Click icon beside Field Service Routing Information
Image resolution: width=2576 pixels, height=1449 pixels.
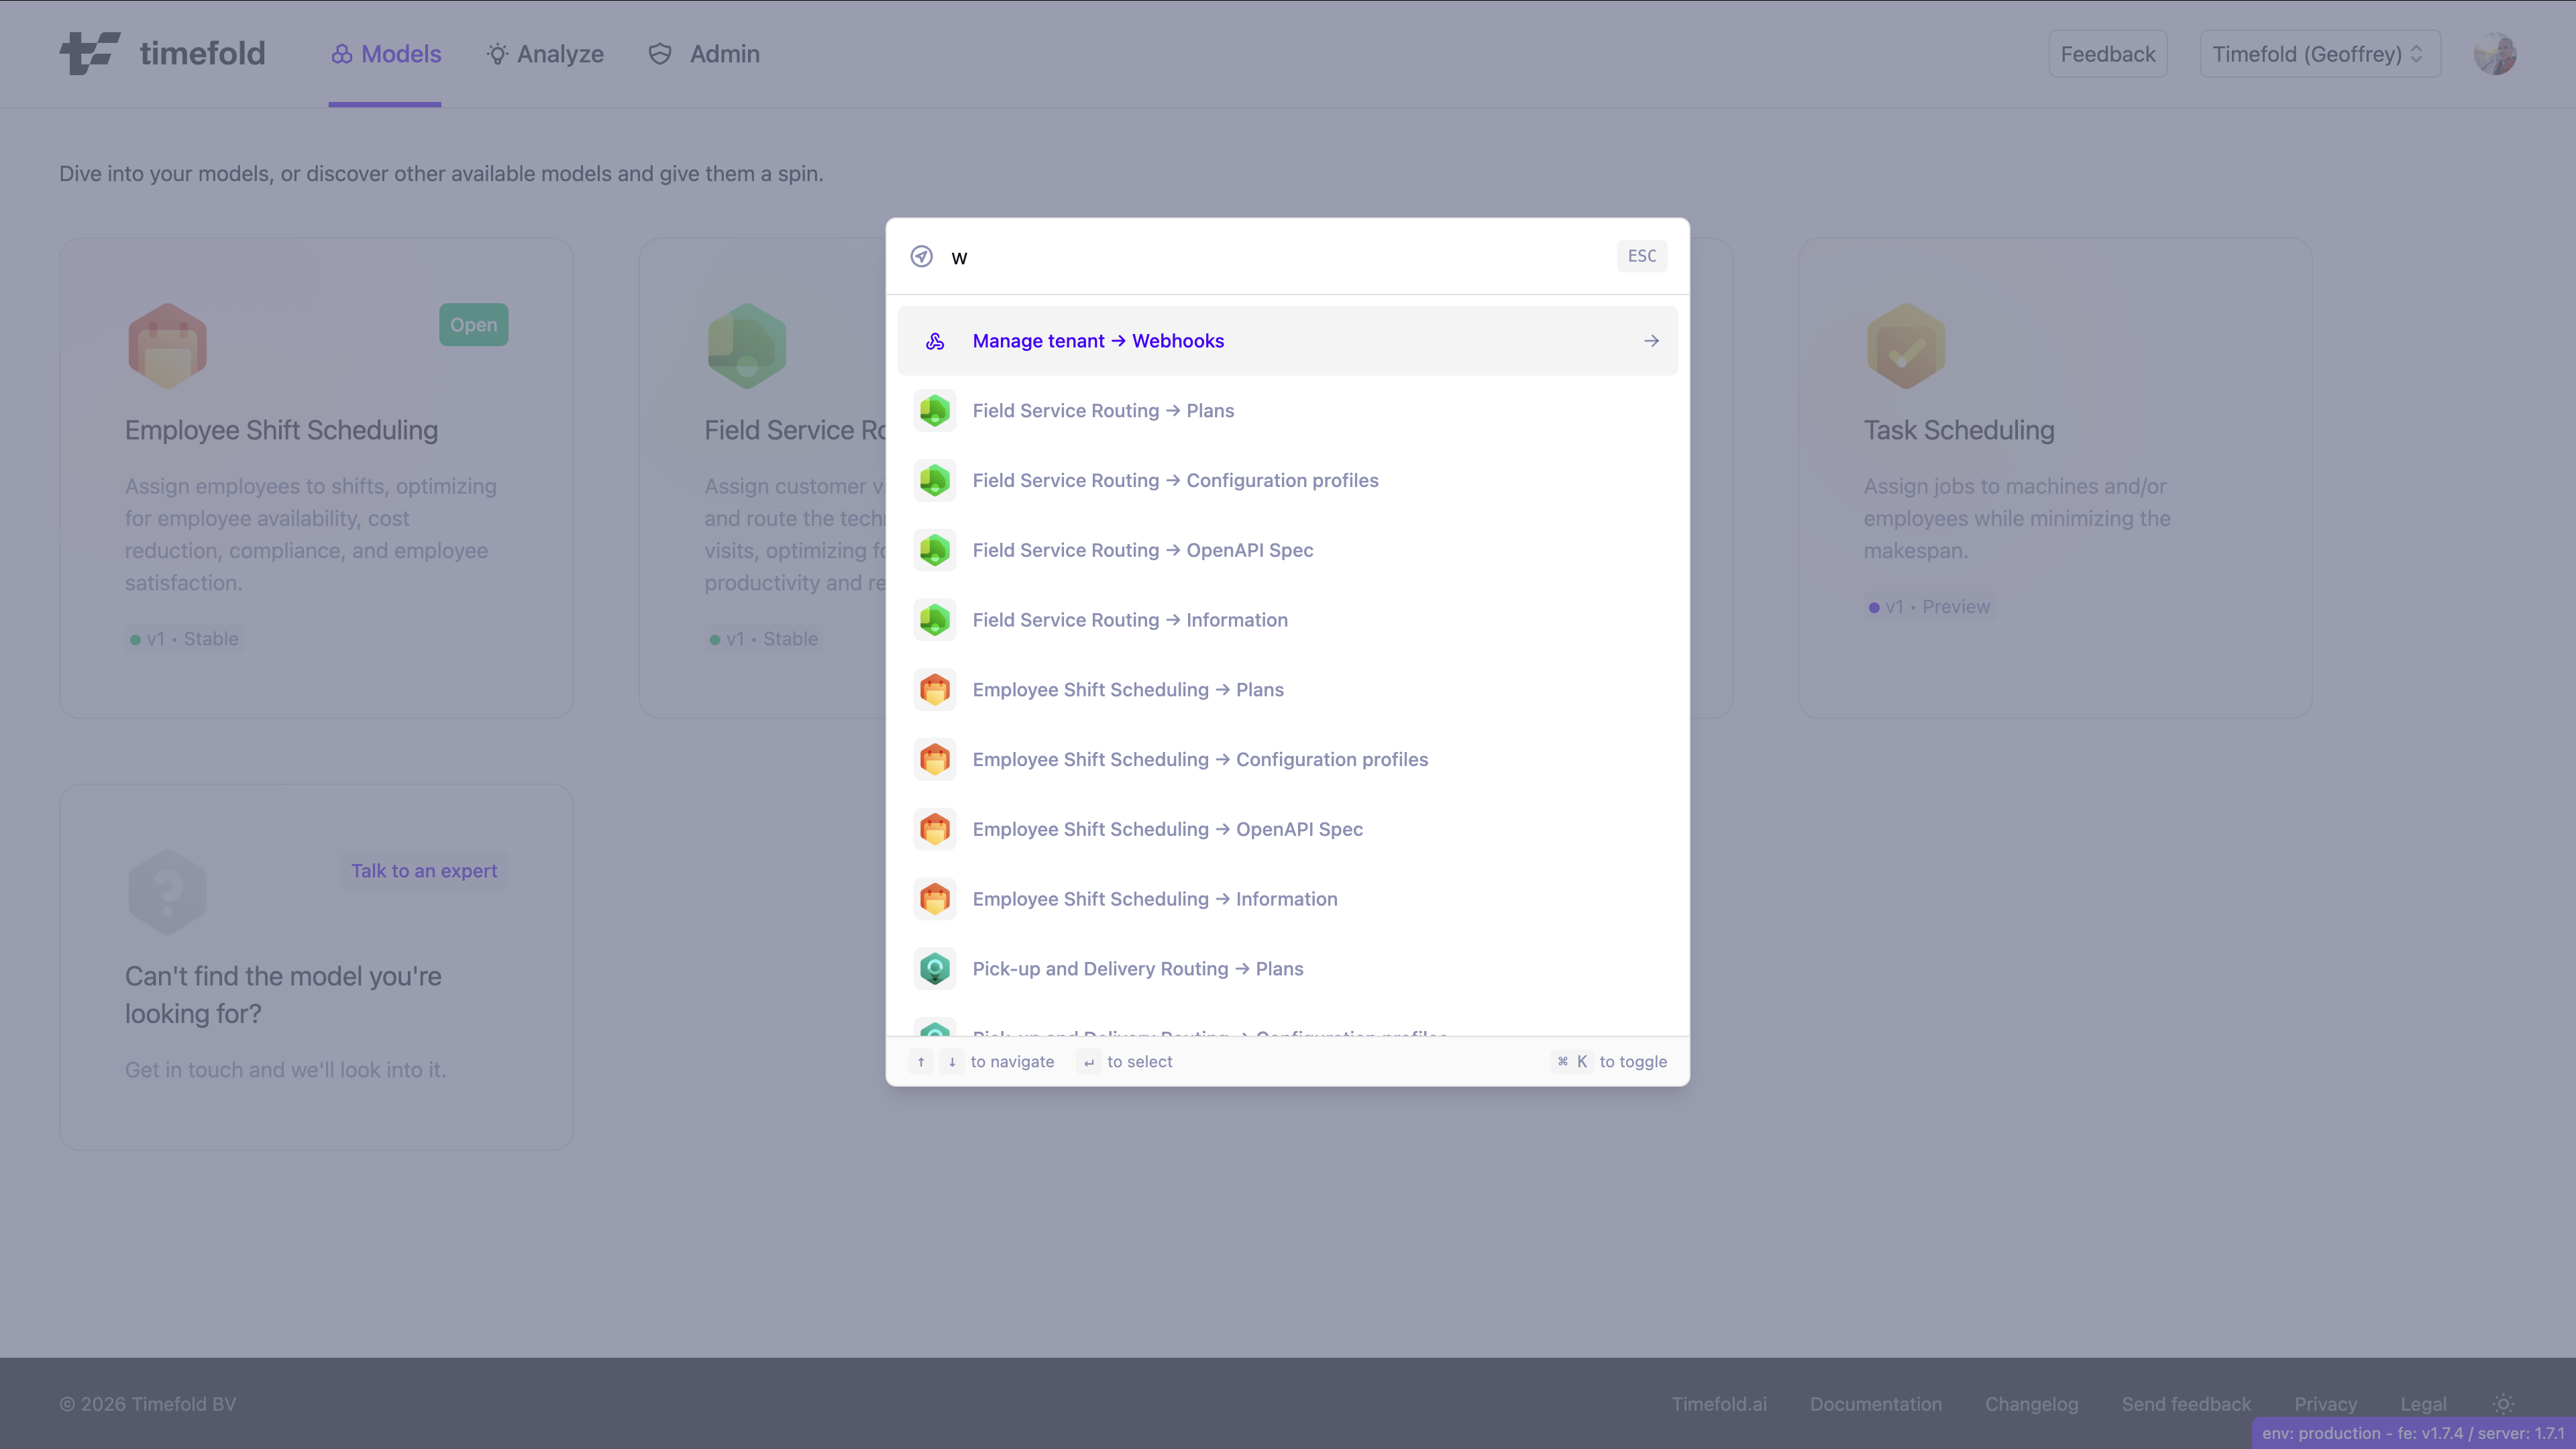[935, 620]
